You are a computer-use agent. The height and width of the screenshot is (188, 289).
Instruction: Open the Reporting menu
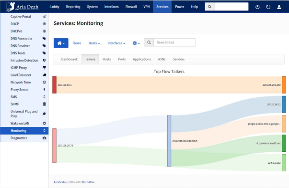(x=73, y=7)
